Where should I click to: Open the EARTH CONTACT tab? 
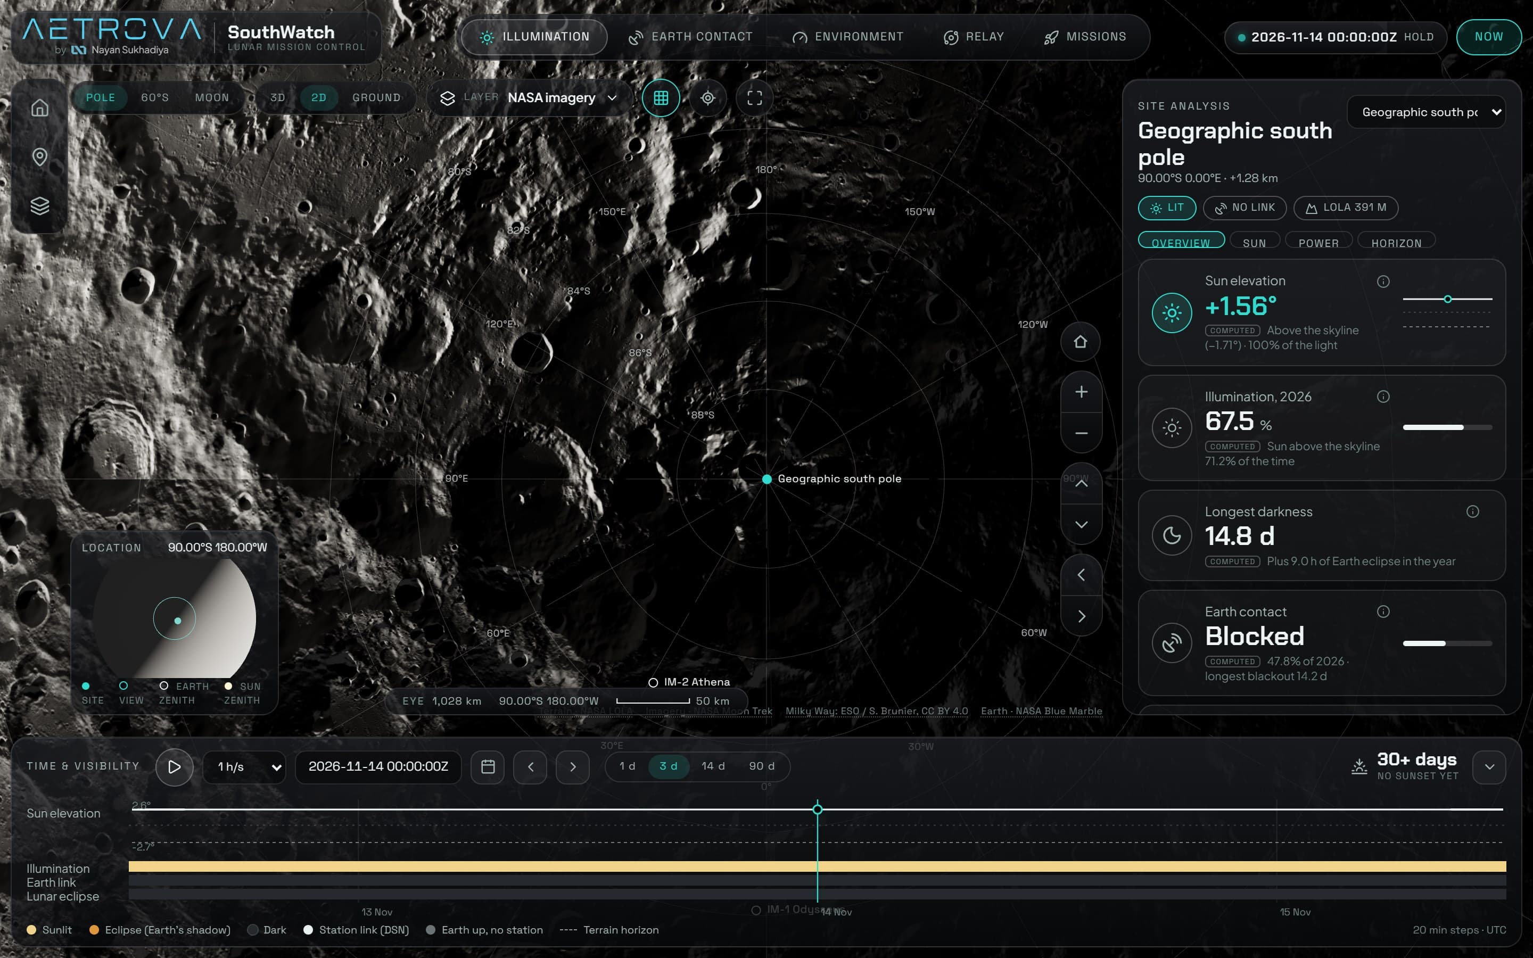pyautogui.click(x=690, y=37)
